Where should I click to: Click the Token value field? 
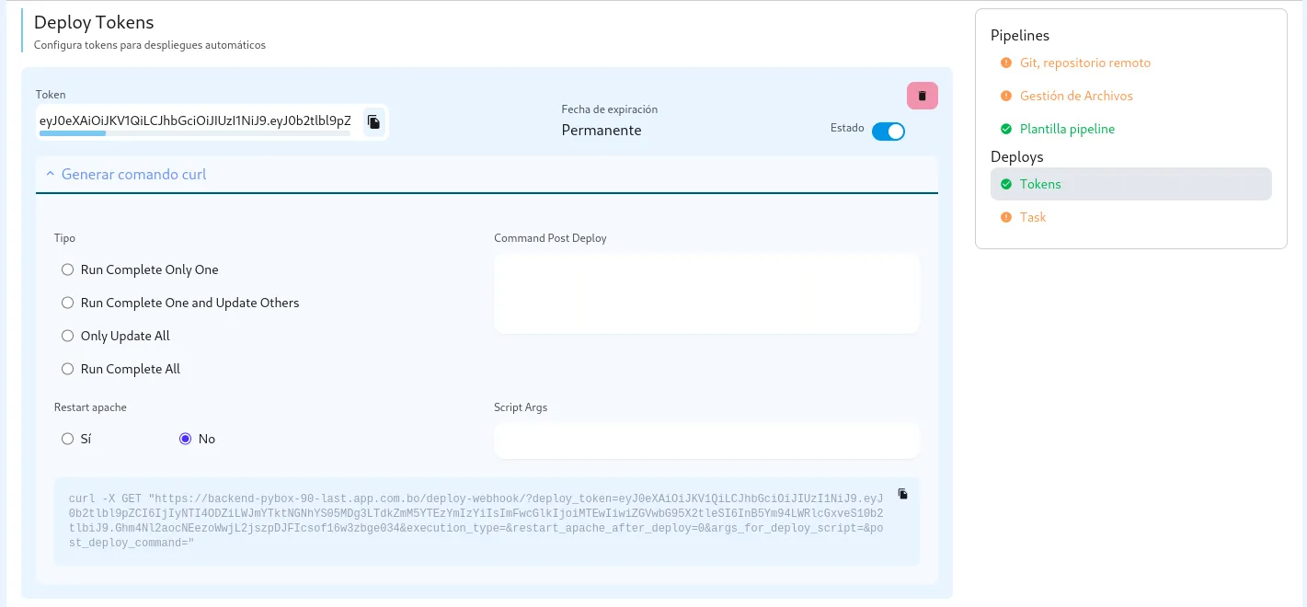[x=195, y=120]
